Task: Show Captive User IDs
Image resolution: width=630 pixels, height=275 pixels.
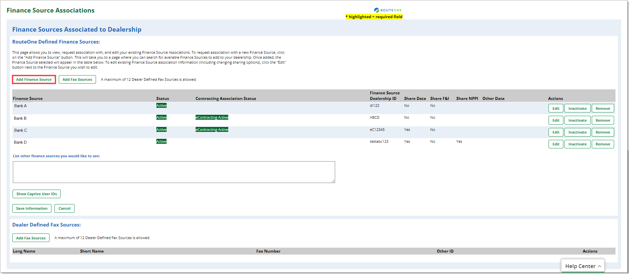Action: click(x=37, y=194)
